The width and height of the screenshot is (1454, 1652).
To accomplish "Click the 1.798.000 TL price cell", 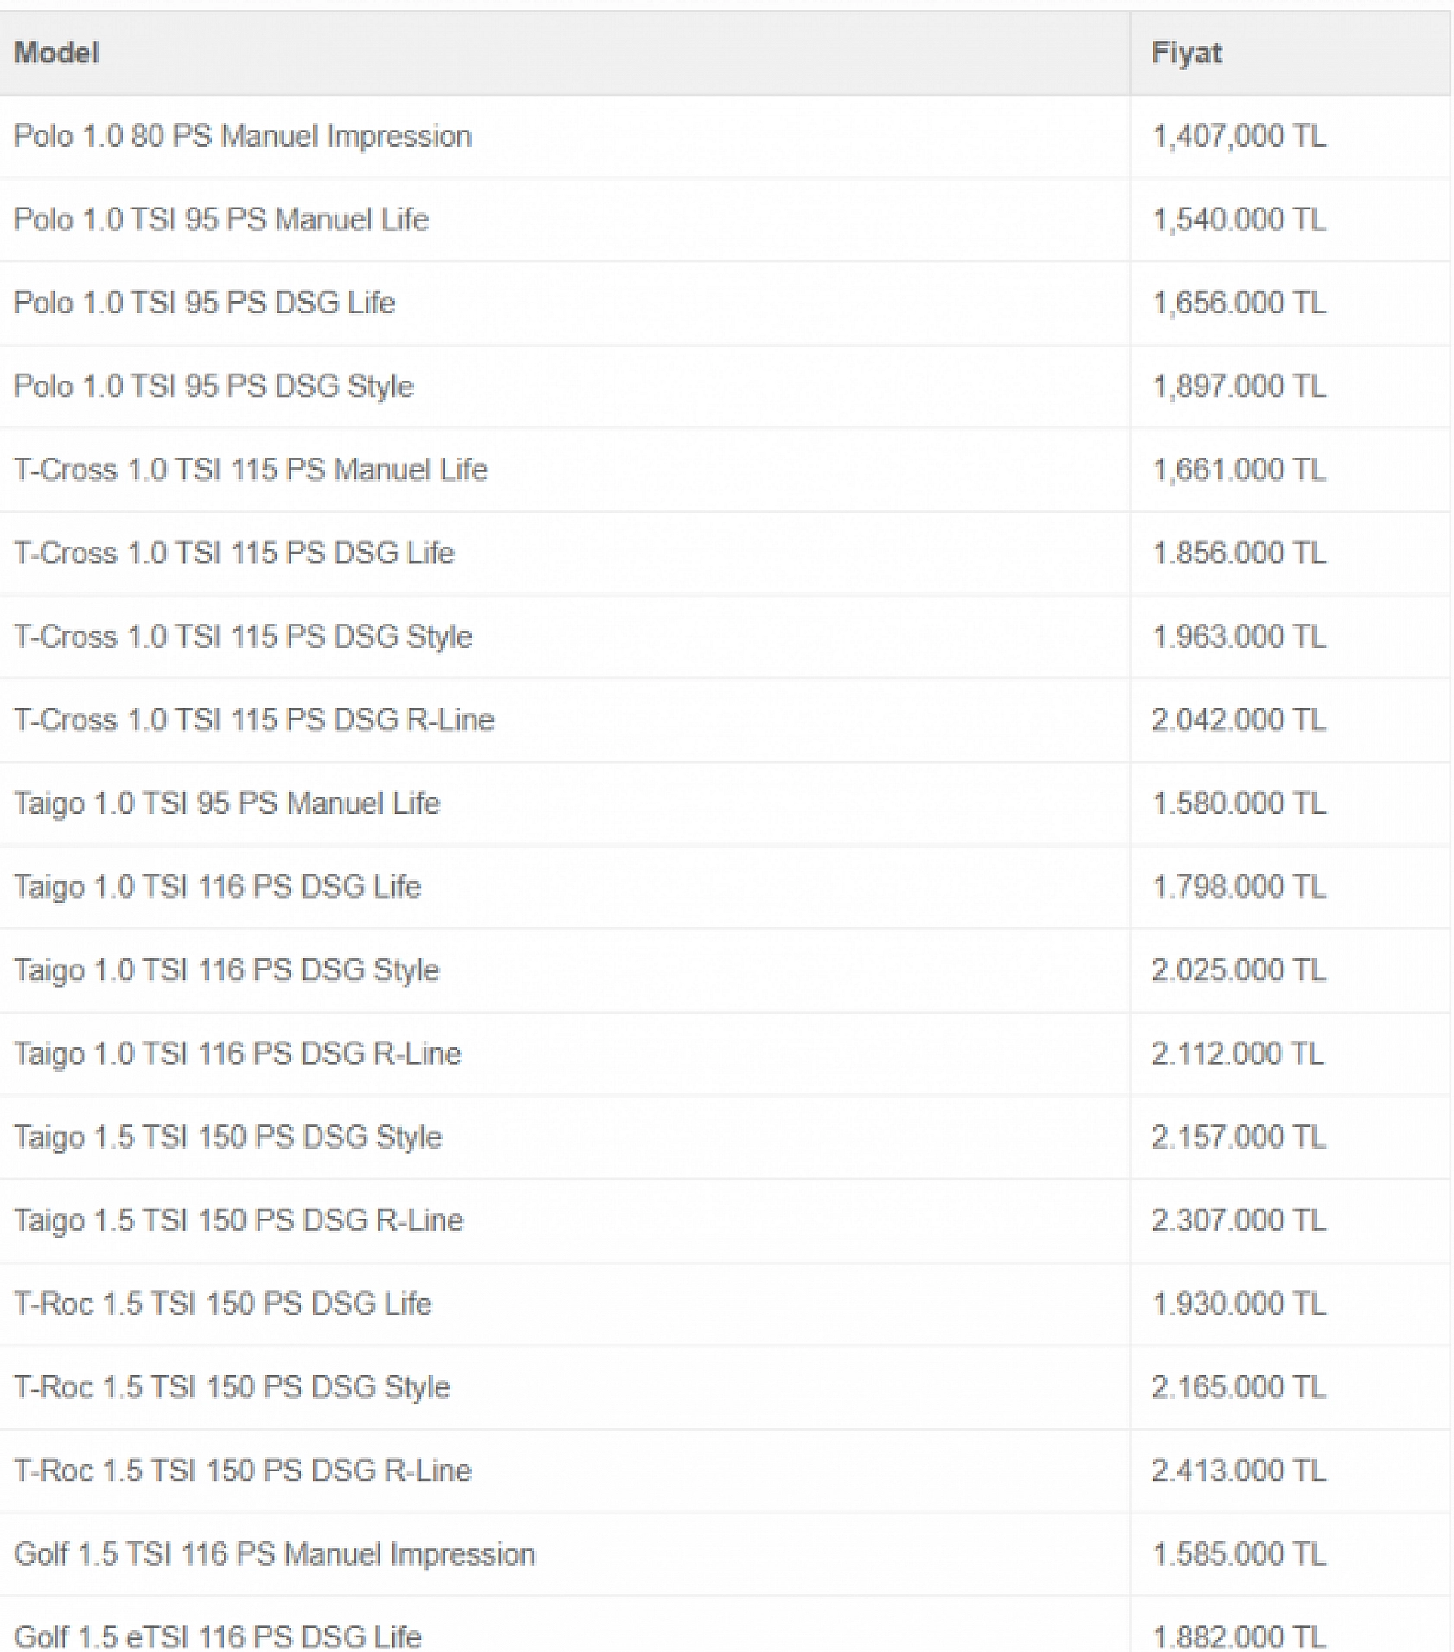I will [x=1238, y=887].
